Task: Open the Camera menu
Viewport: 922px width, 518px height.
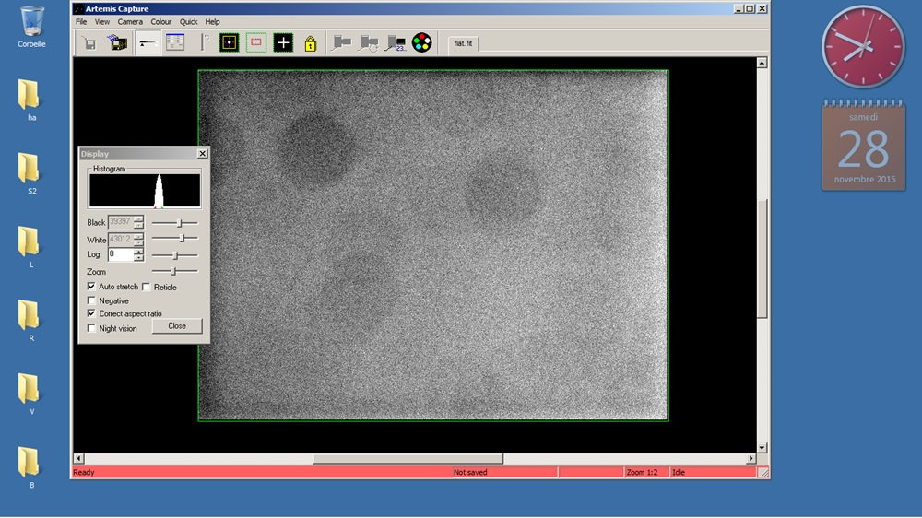Action: [x=130, y=21]
